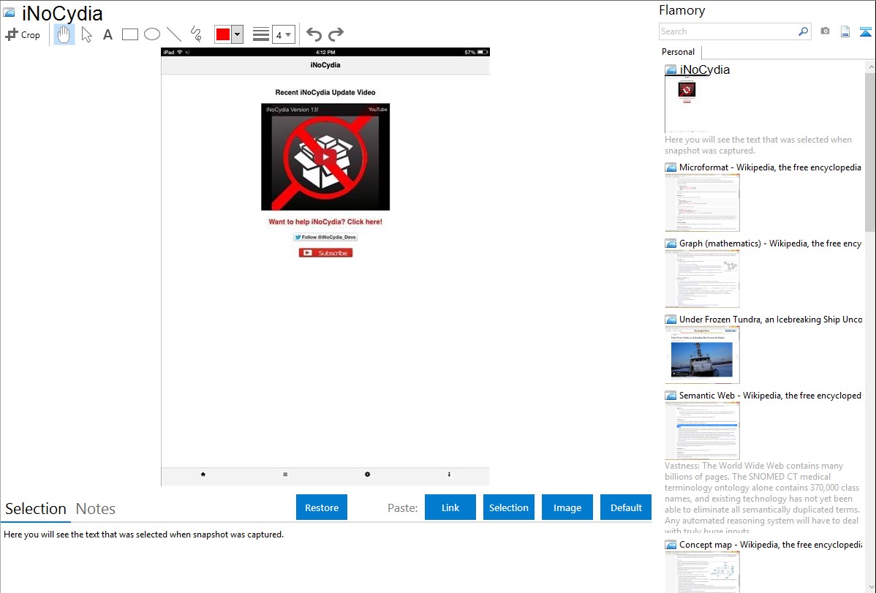Click the snapshot list scroll-up arrow
The height and width of the screenshot is (593, 876).
(870, 67)
